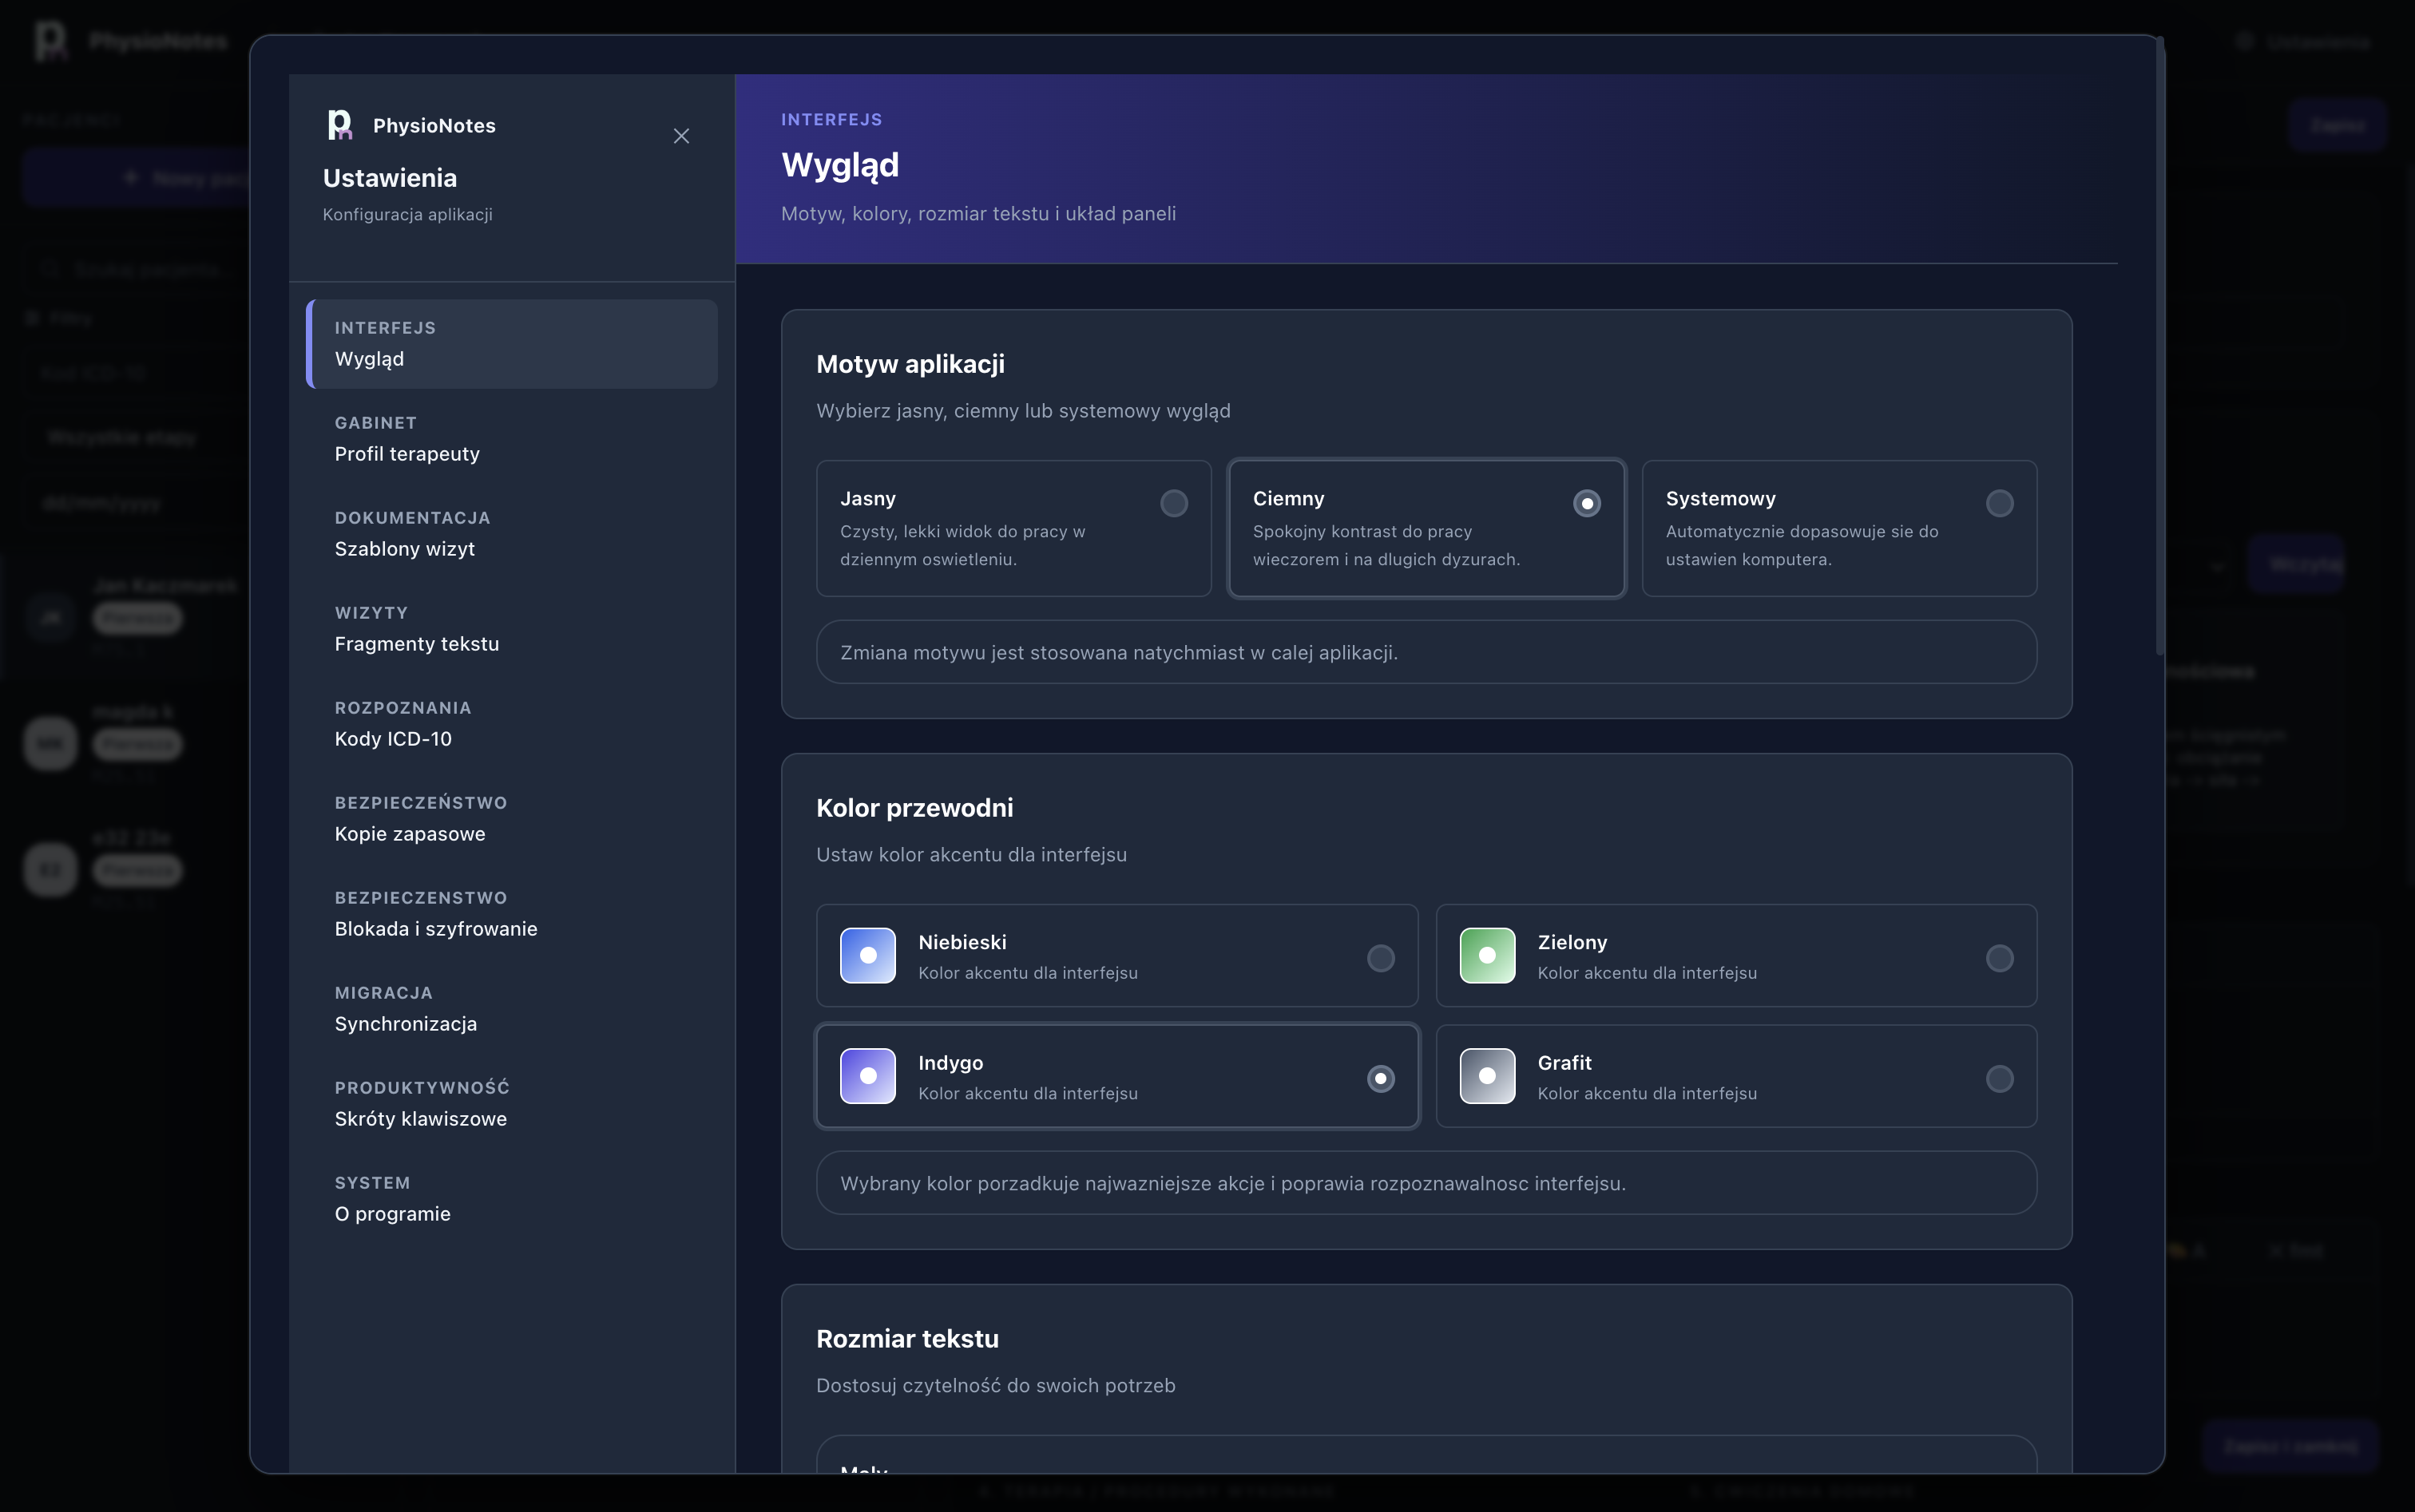This screenshot has width=2415, height=1512.
Task: Open Profil terapeuty settings
Action: tap(512, 439)
